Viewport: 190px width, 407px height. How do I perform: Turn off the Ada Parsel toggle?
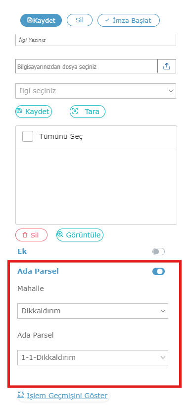tap(158, 272)
